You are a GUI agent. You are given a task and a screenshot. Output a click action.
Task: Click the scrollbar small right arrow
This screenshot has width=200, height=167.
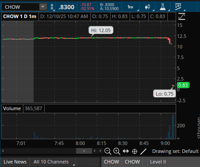pos(100,151)
